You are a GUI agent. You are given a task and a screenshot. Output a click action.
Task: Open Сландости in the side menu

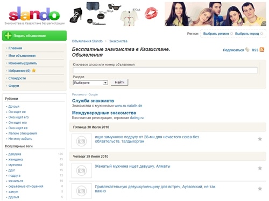pyautogui.click(x=17, y=78)
